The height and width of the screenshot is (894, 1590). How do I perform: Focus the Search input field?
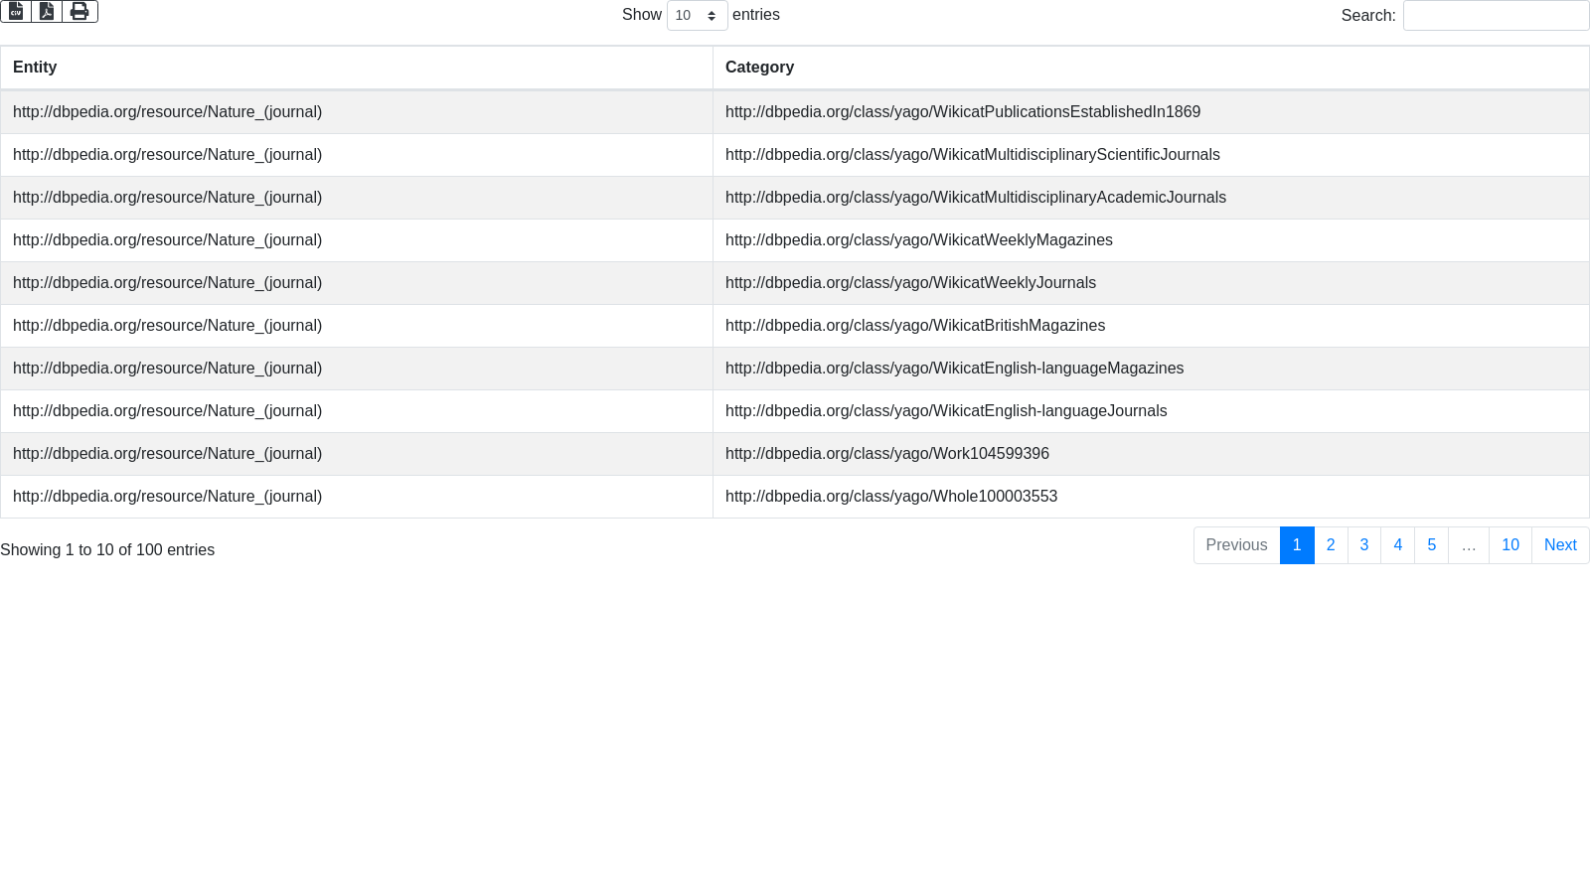pyautogui.click(x=1496, y=16)
